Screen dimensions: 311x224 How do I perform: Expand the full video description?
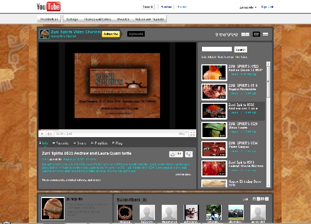point(183,174)
